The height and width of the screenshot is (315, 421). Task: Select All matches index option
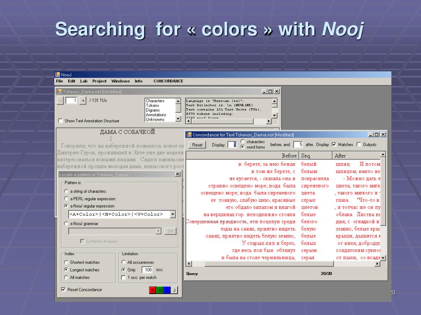(x=66, y=278)
